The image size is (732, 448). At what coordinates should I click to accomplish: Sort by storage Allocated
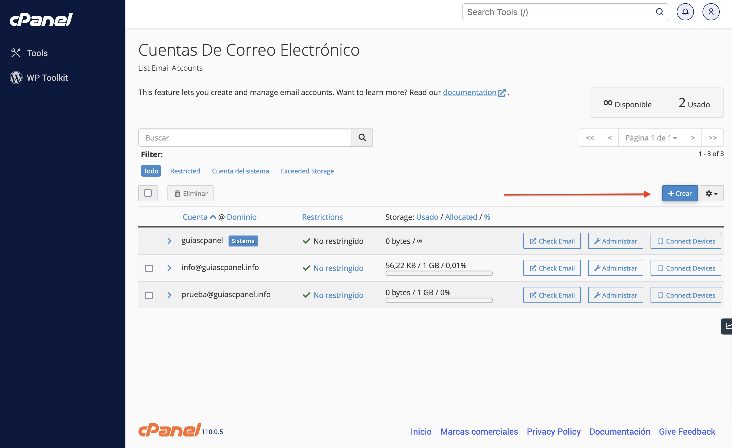point(461,217)
